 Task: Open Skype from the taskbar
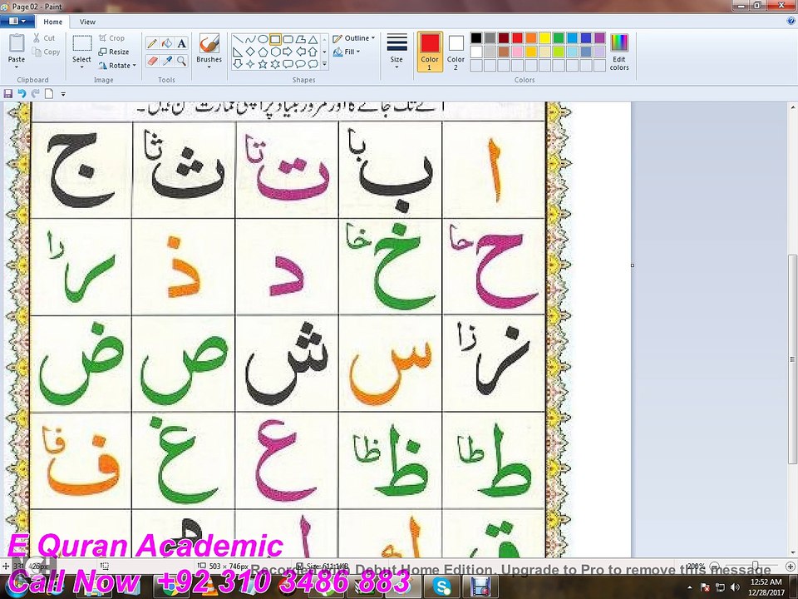pyautogui.click(x=441, y=587)
